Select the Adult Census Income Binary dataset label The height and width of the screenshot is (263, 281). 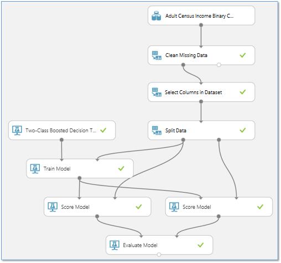[199, 16]
